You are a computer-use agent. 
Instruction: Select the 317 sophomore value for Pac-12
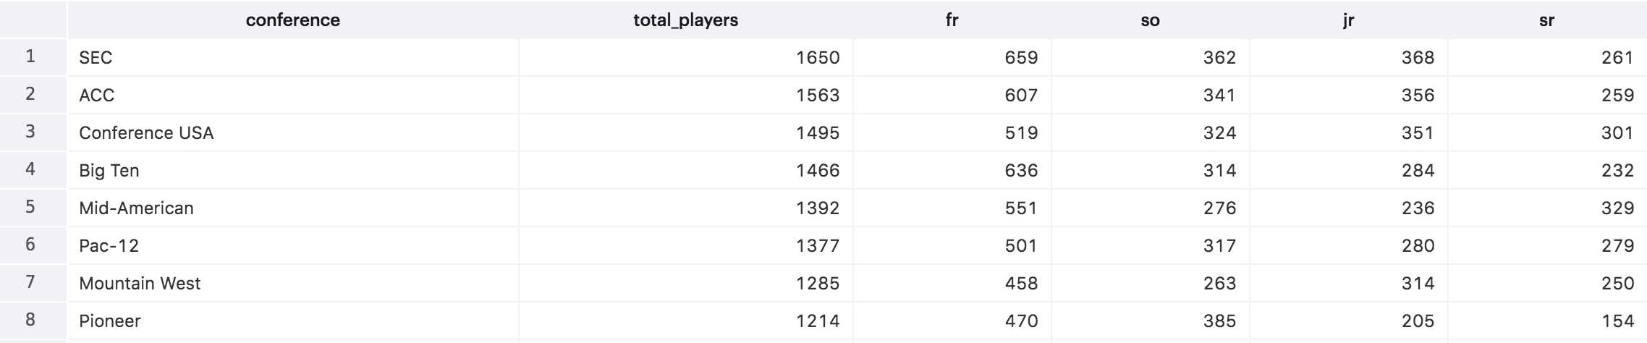1150,245
